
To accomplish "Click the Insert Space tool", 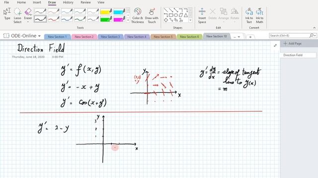I will (x=202, y=15).
